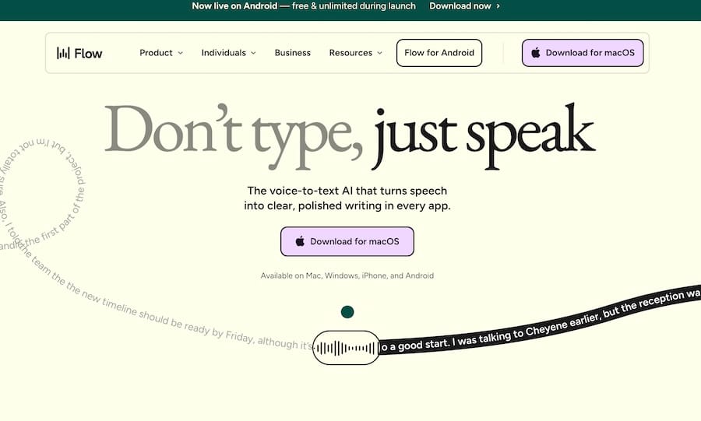Click the Flow logo in navbar
Viewport: 701px width, 421px height.
click(79, 53)
